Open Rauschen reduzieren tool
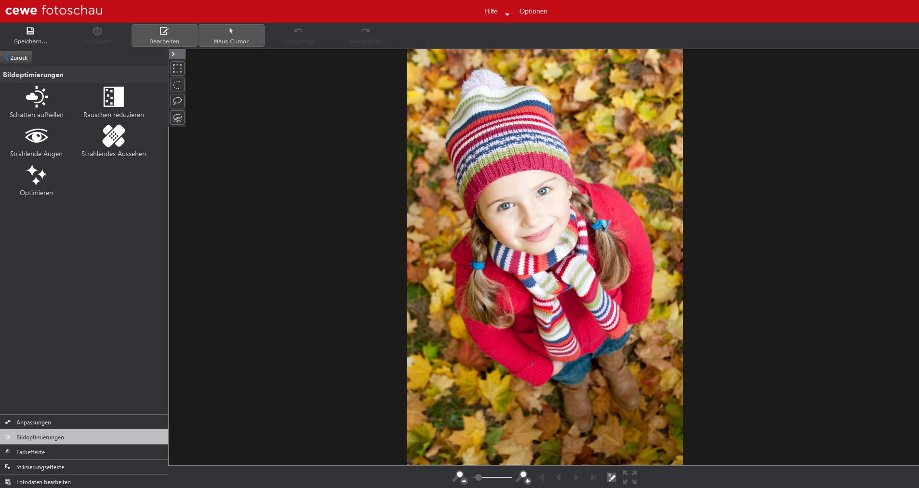This screenshot has width=919, height=488. coord(113,102)
